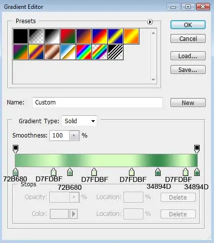Select the copper gradient preset
Image resolution: width=214 pixels, height=243 pixels.
tap(52, 52)
